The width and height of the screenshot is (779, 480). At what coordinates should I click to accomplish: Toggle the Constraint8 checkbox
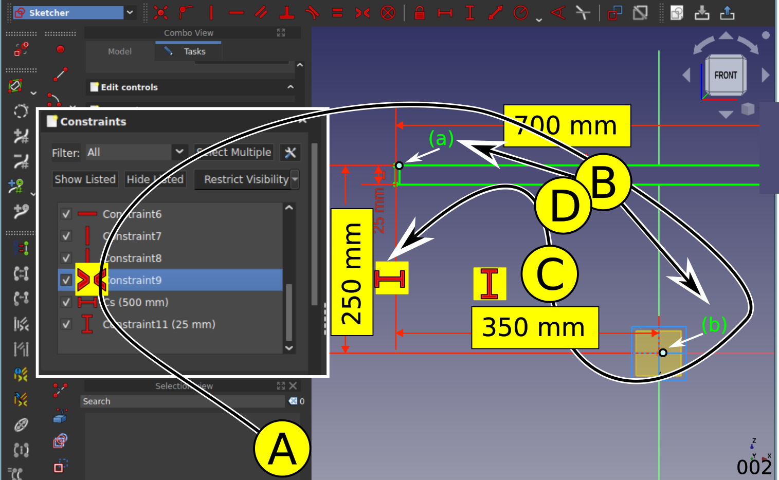[66, 258]
